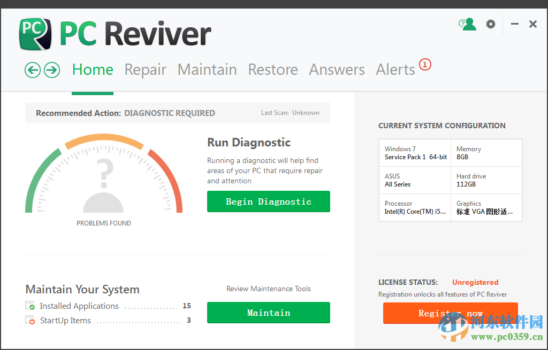
Task: Open the help account icon
Action: coord(468,24)
